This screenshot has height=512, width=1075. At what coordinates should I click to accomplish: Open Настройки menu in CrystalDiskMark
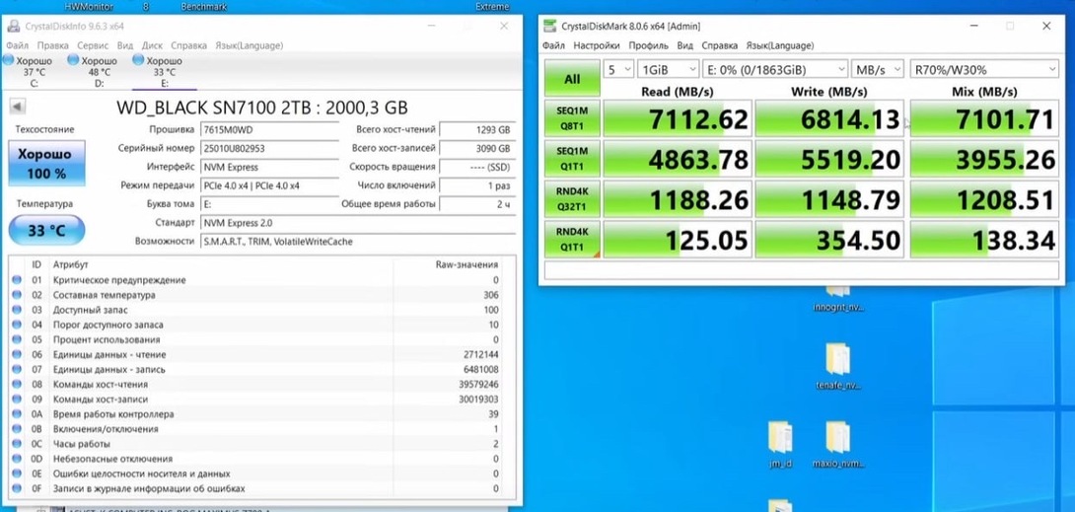pyautogui.click(x=597, y=45)
